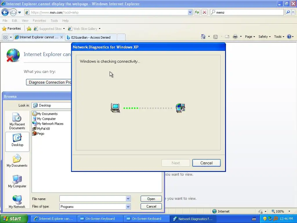This screenshot has height=223, width=297.
Task: Select My Documents in the file list
Action: tap(45, 114)
